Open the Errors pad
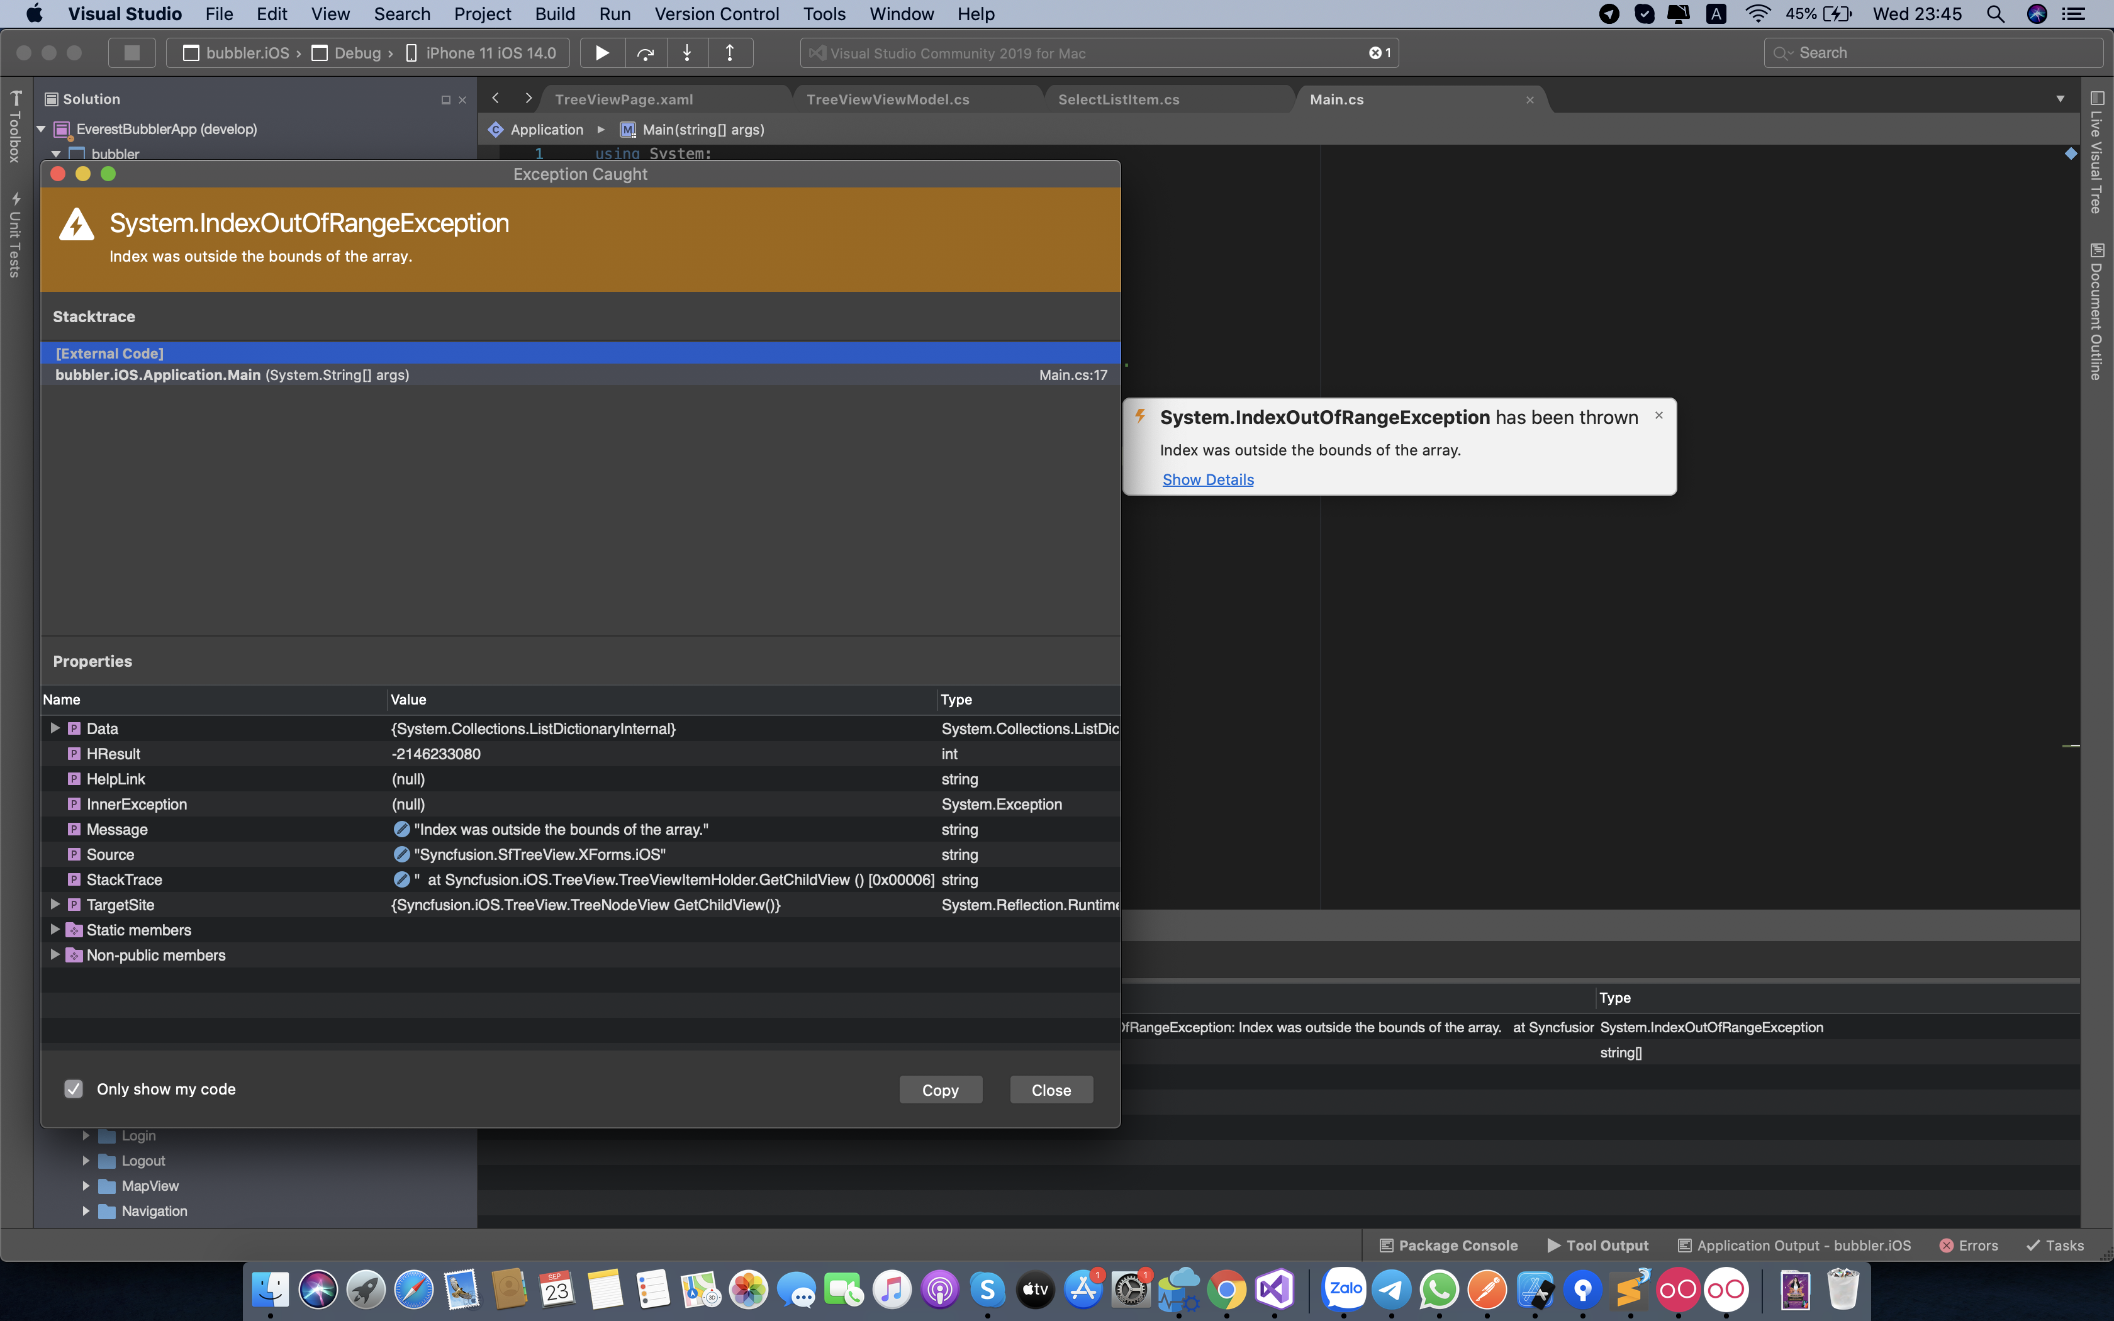Image resolution: width=2114 pixels, height=1321 pixels. click(x=1969, y=1245)
